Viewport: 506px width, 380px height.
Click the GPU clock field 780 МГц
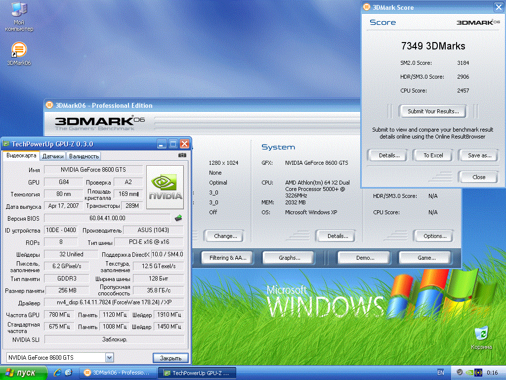(x=59, y=314)
